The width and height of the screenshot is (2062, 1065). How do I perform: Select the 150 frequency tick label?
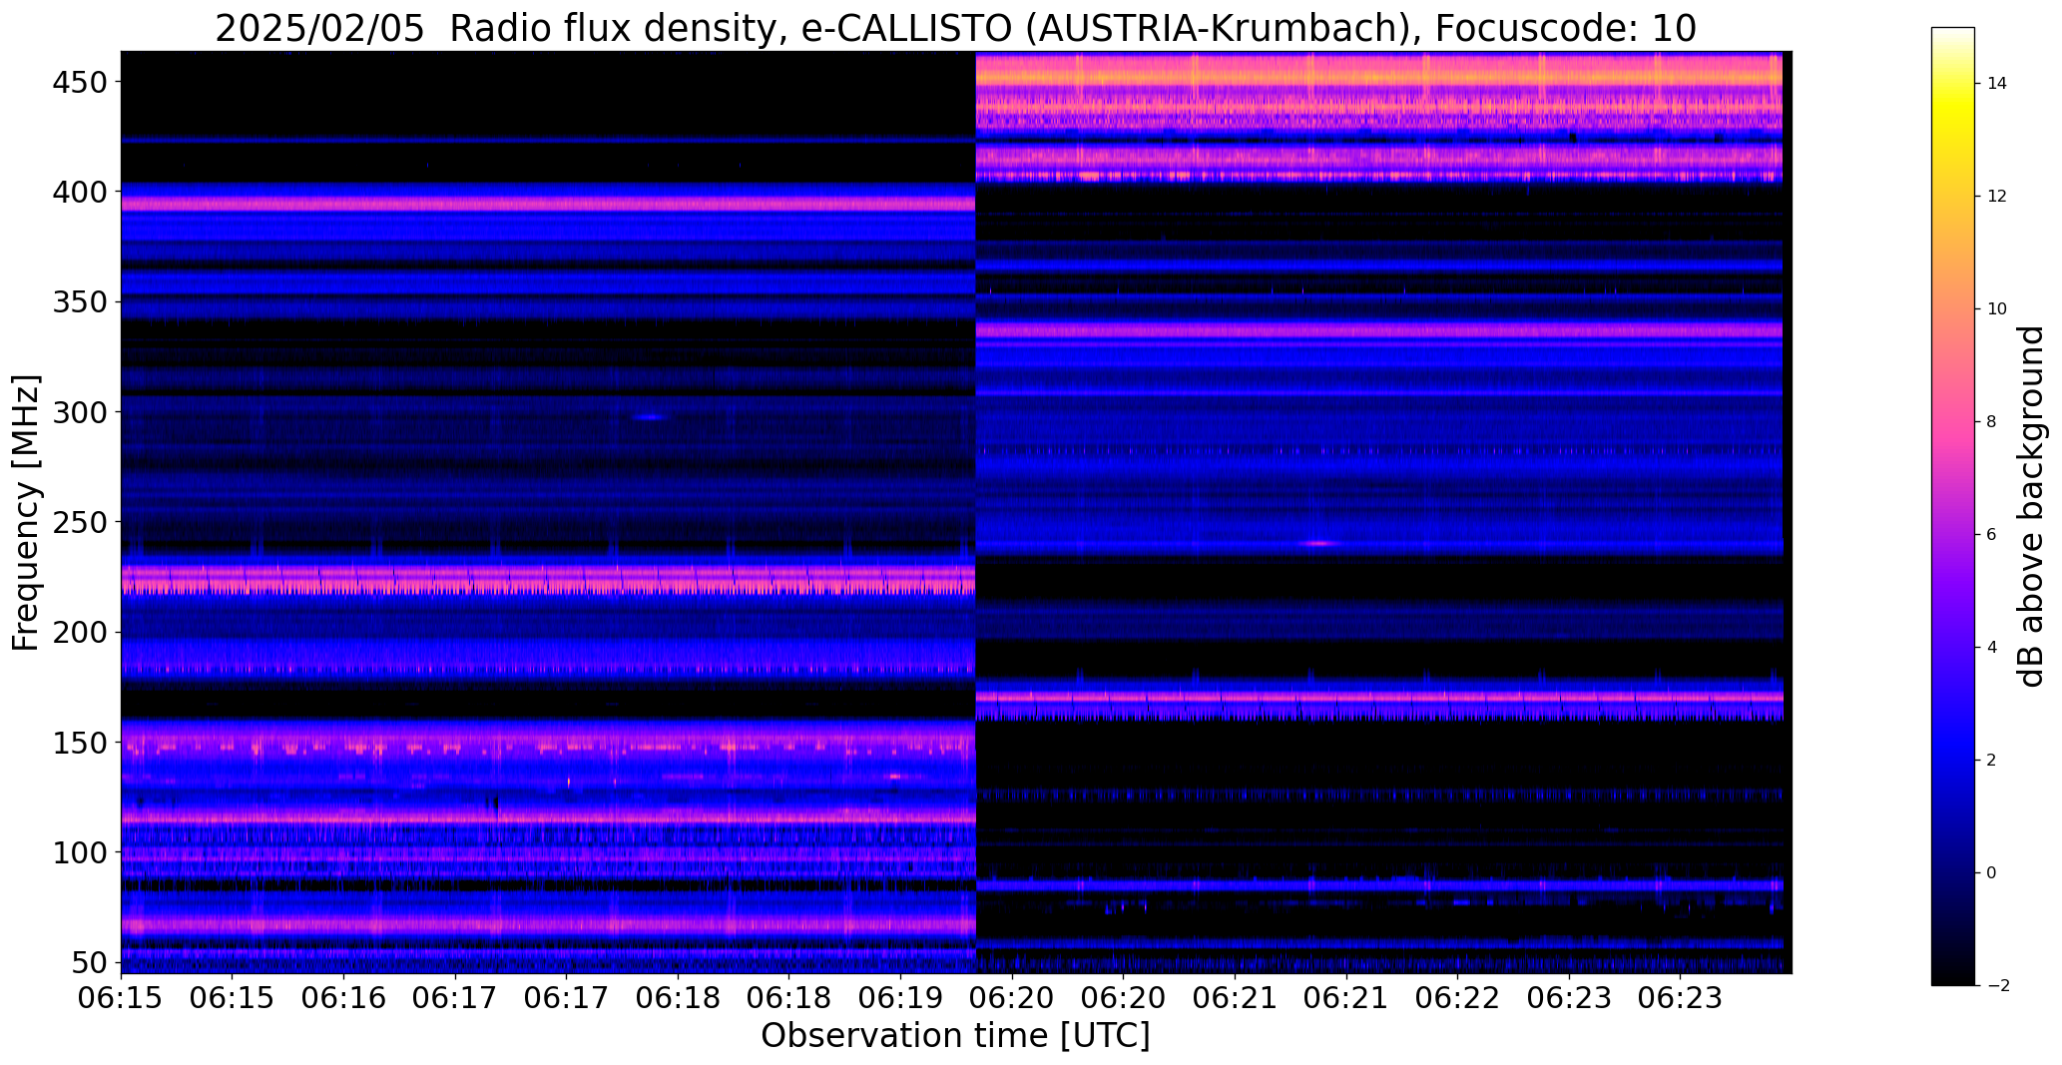pos(79,743)
